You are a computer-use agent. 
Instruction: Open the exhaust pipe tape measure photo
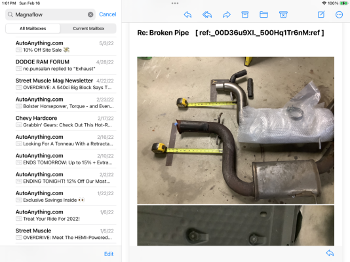235,130
